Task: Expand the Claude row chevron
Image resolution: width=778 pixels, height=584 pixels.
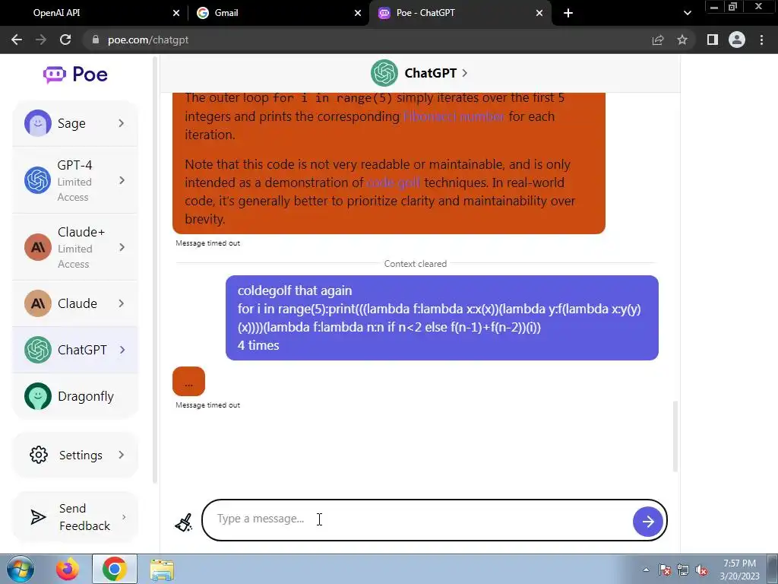Action: (122, 303)
